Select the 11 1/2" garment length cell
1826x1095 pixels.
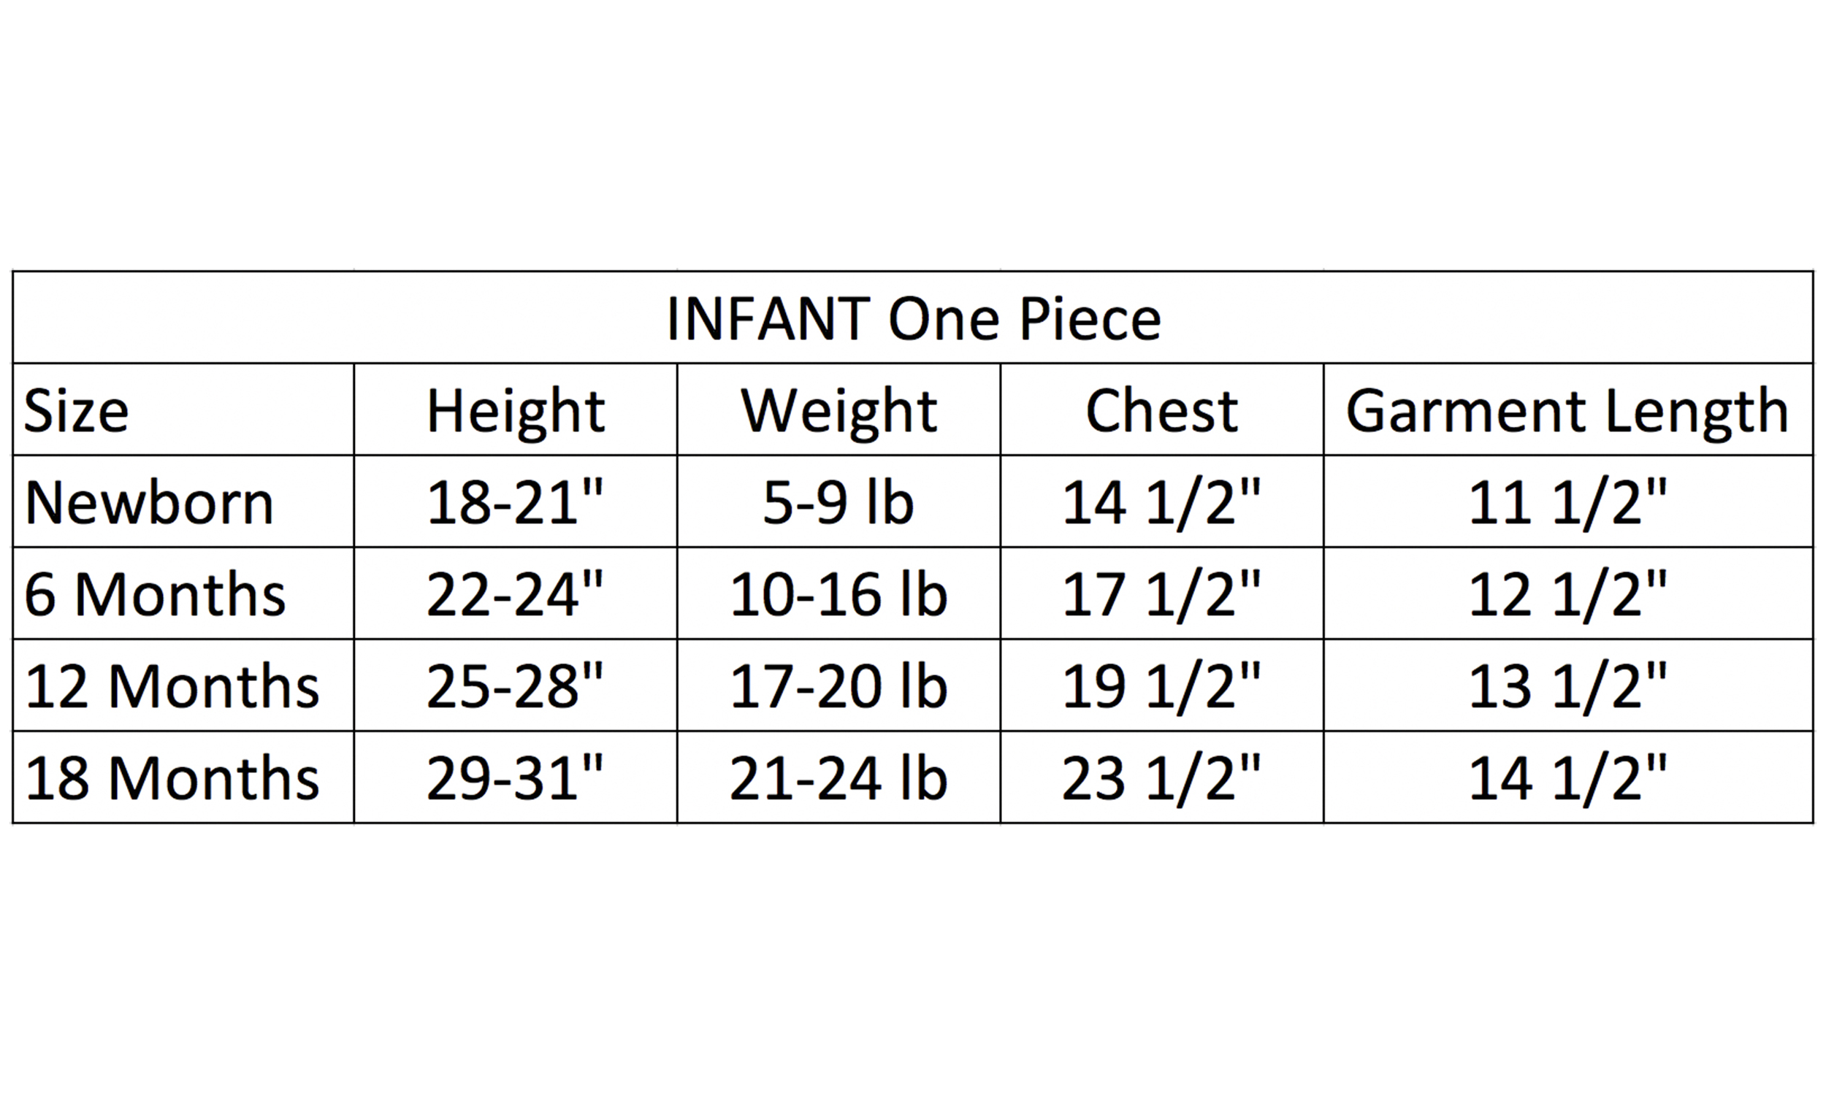click(1567, 503)
